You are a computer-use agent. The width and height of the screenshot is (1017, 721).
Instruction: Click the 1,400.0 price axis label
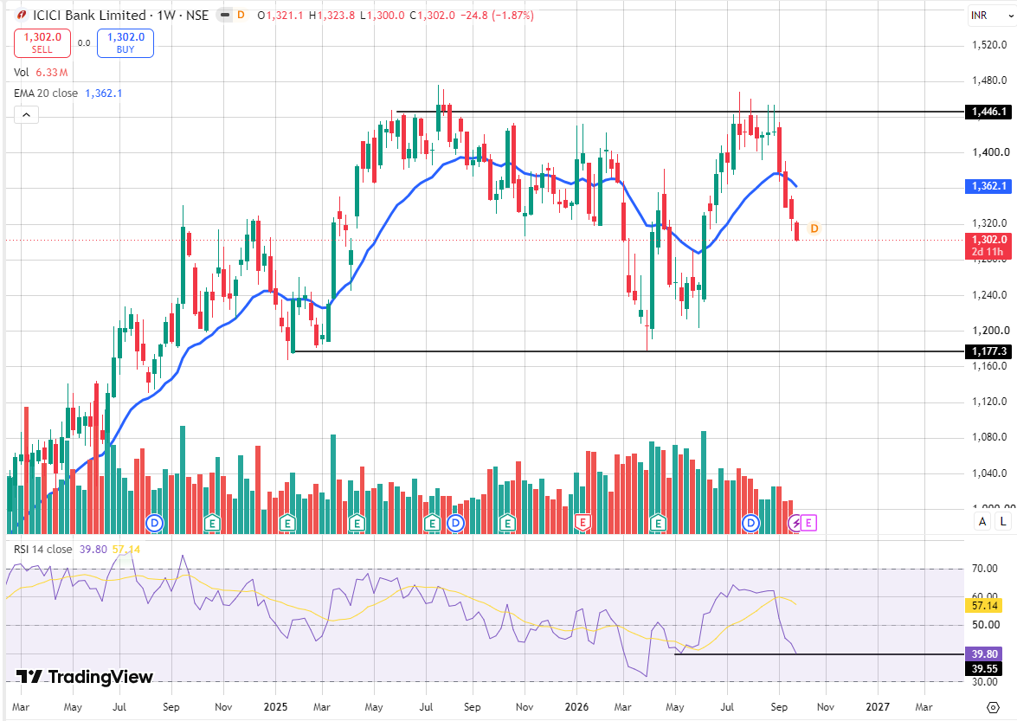990,152
